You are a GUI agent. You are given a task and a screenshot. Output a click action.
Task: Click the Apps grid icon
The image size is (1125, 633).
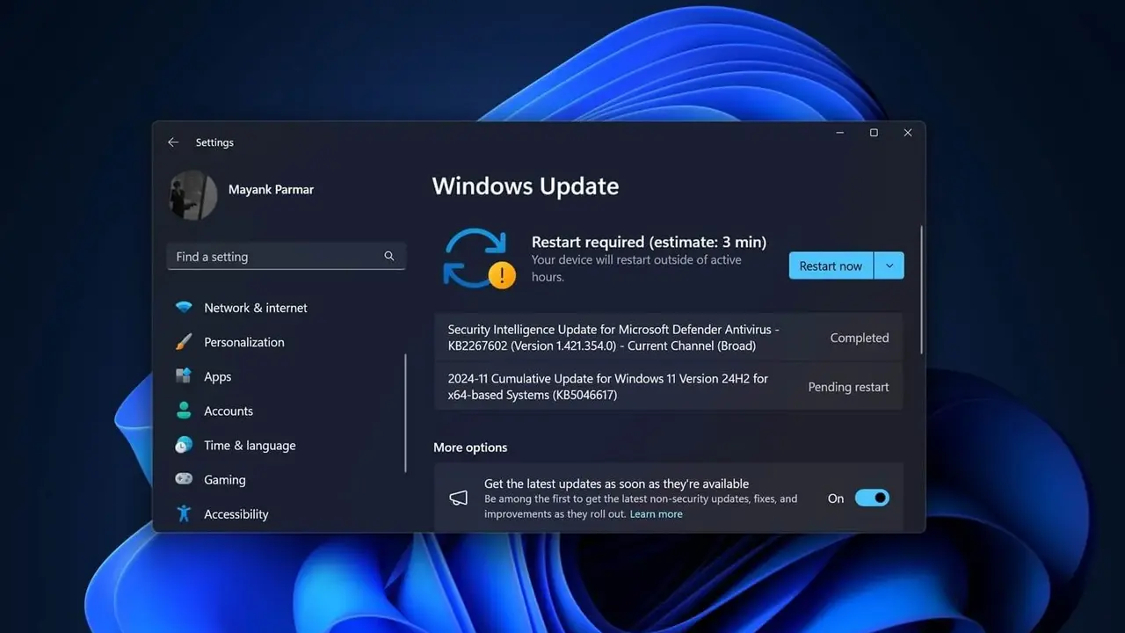click(184, 376)
